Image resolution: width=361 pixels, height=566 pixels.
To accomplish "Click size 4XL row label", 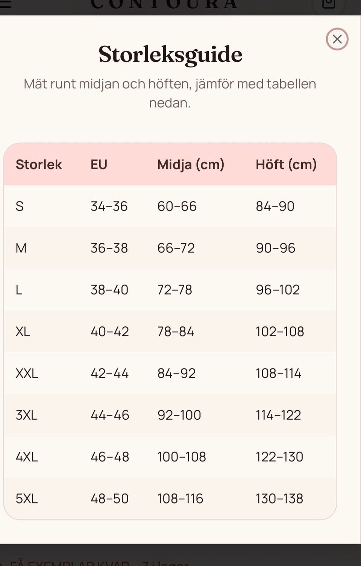I will pyautogui.click(x=27, y=457).
